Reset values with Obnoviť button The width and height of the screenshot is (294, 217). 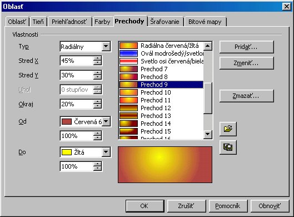coord(270,206)
